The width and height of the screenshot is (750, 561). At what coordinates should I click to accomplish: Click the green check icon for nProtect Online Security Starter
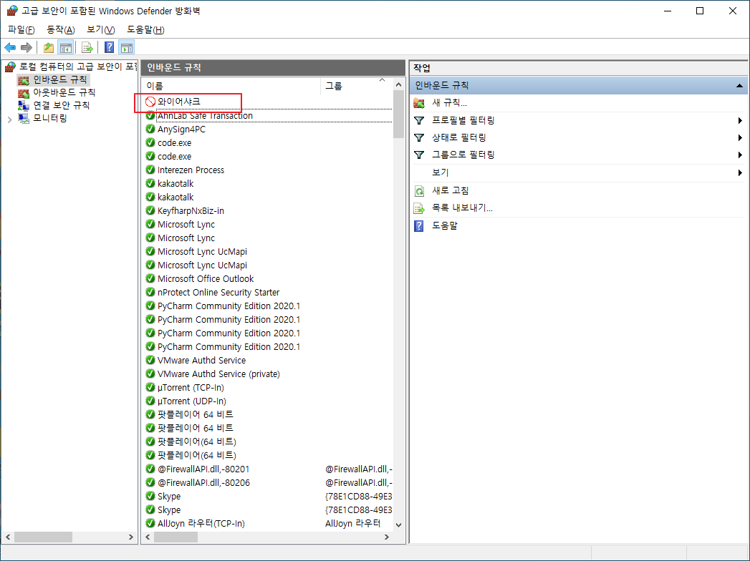(150, 292)
